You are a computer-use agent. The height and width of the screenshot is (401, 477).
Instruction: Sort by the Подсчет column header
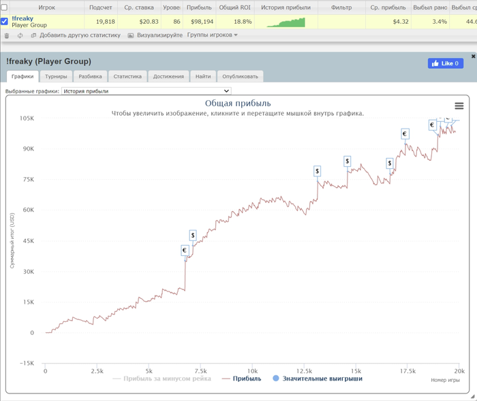coord(101,7)
